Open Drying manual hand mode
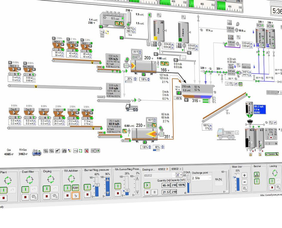 (55, 196)
